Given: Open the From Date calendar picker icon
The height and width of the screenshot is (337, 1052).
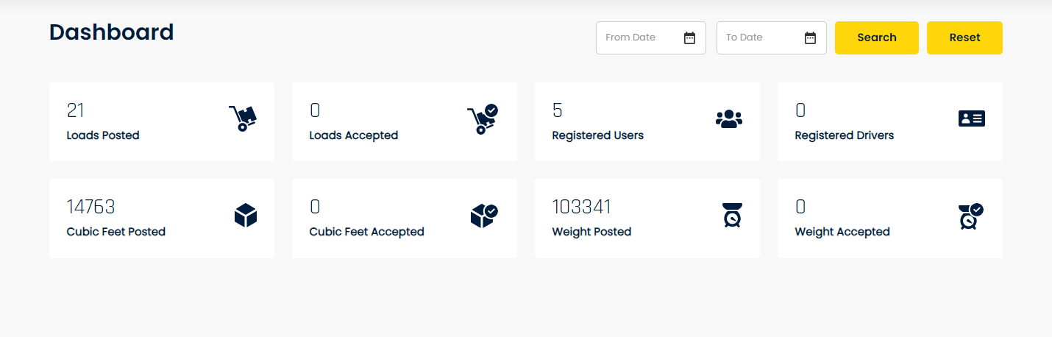Looking at the screenshot, I should click(x=689, y=38).
